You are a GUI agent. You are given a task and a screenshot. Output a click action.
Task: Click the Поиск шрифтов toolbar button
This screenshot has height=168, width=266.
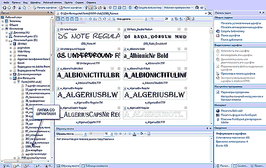pyautogui.click(x=70, y=8)
